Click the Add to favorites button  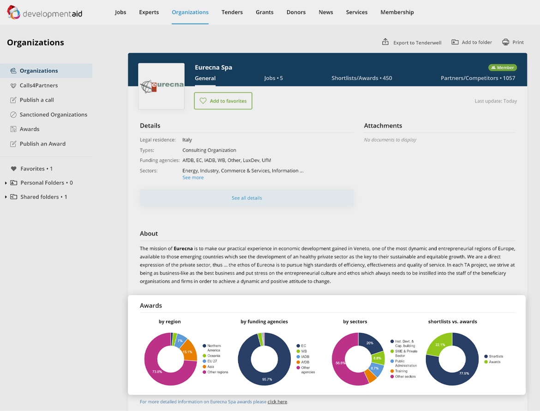(x=223, y=101)
